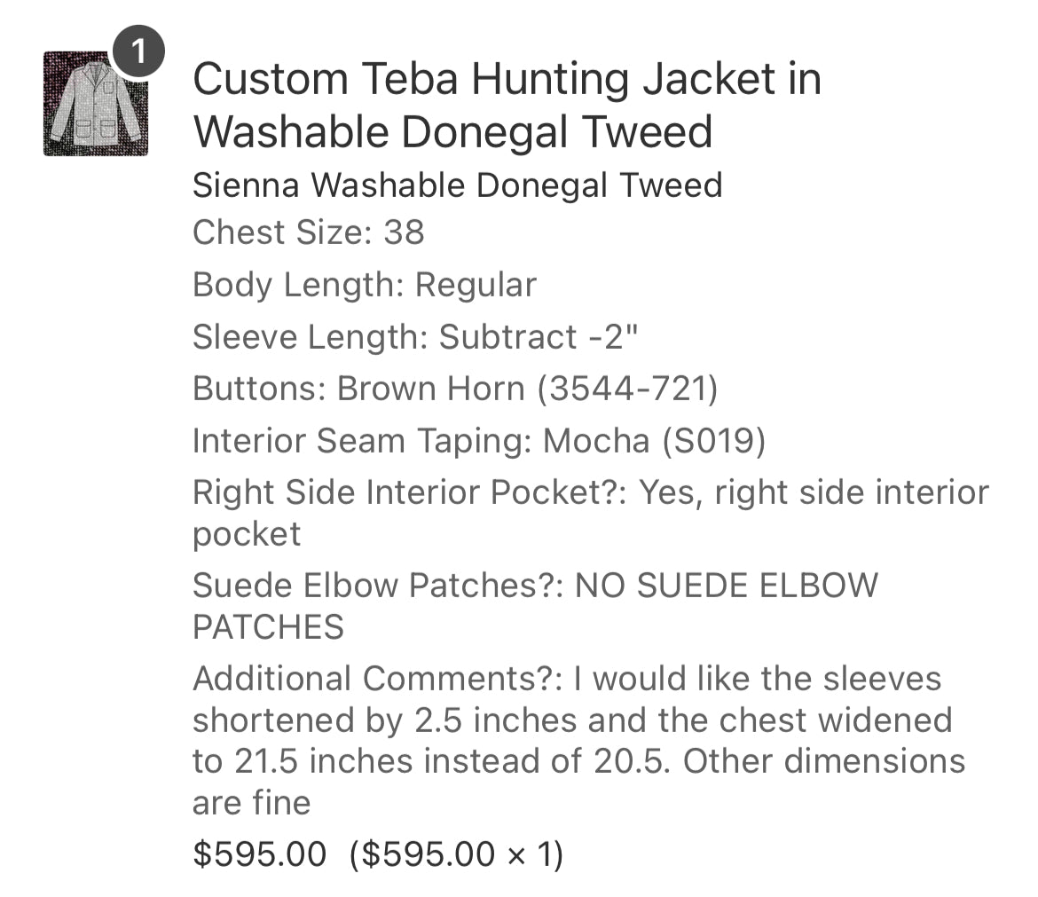Click the Body Length label
Viewport: 1038px width, 897px height.
coord(299,285)
